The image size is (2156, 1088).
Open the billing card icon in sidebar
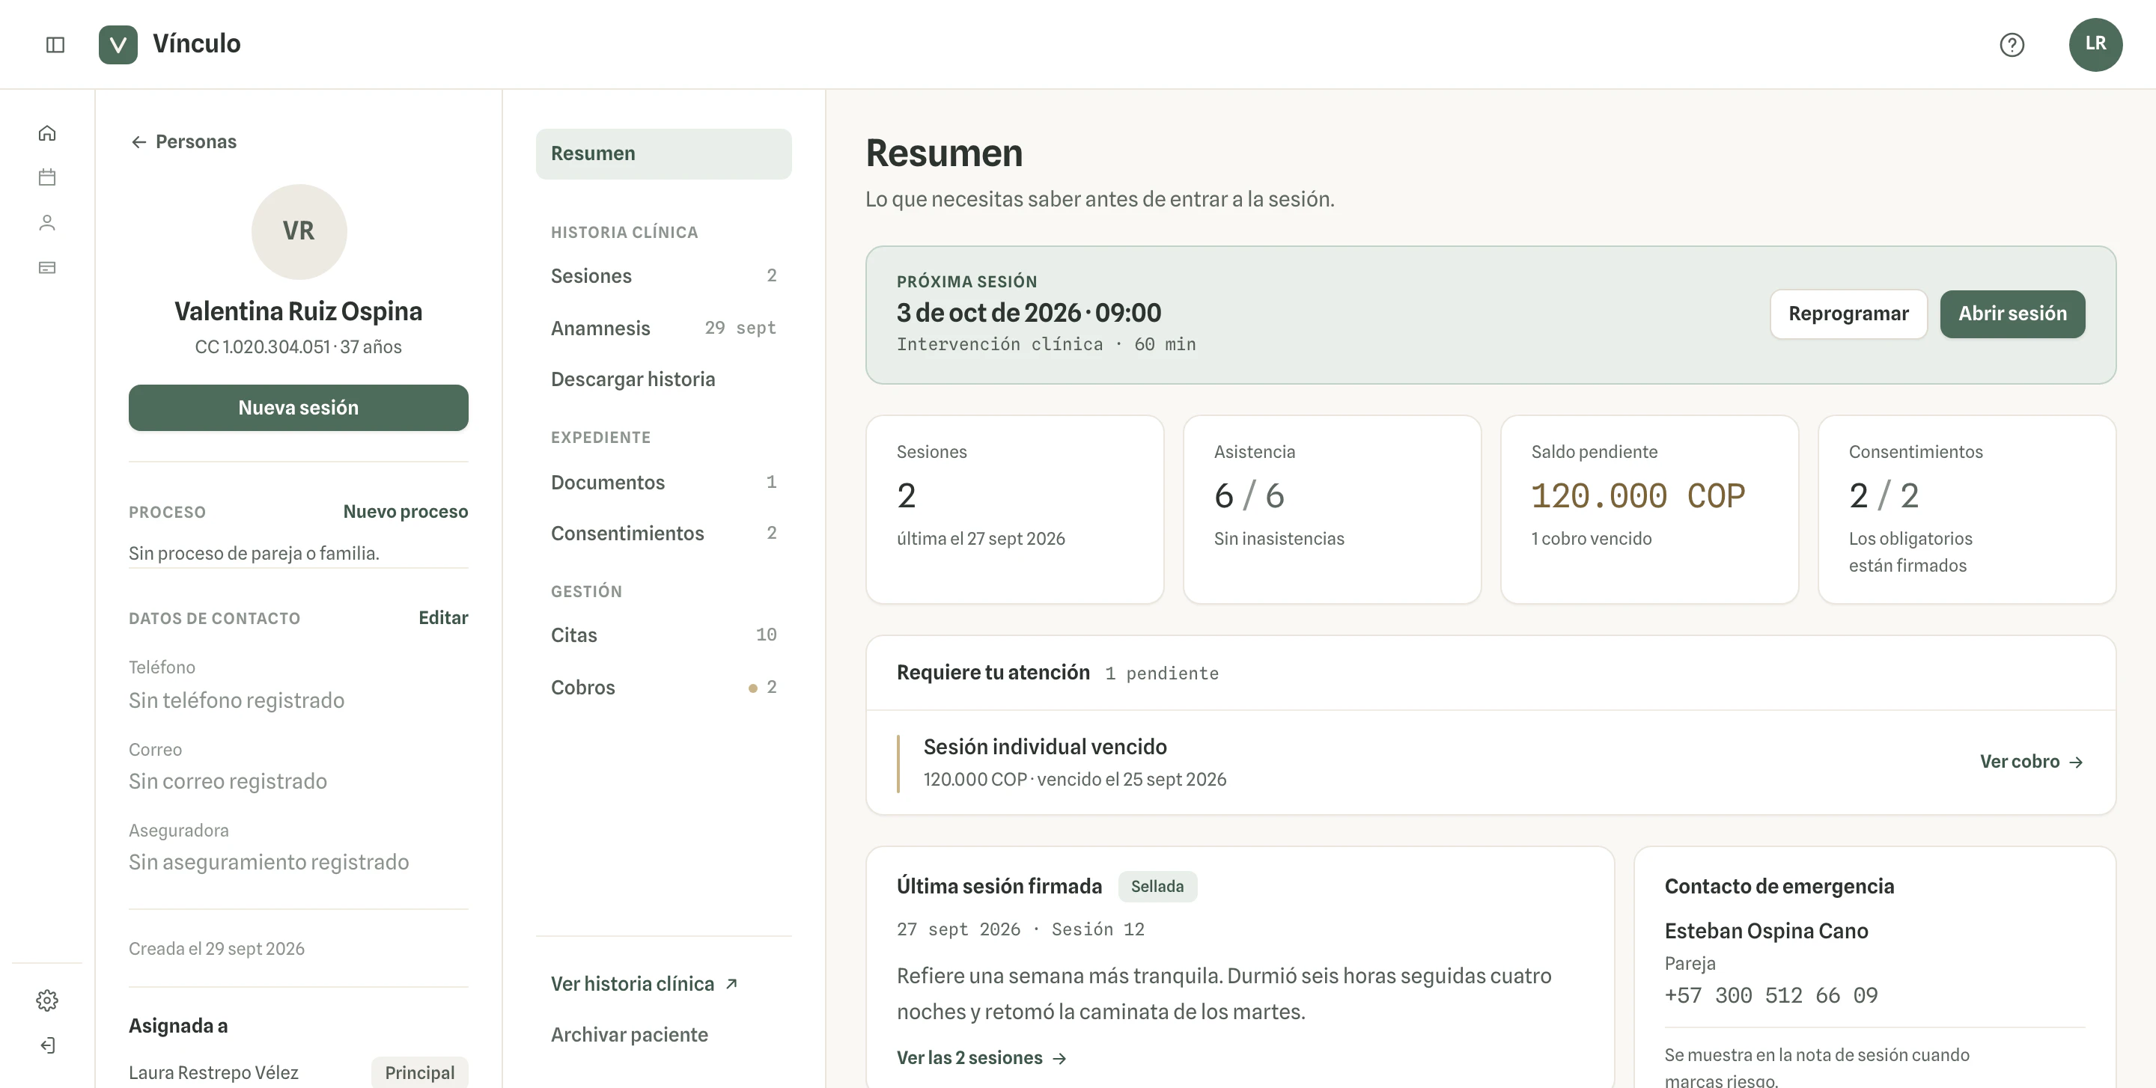47,268
